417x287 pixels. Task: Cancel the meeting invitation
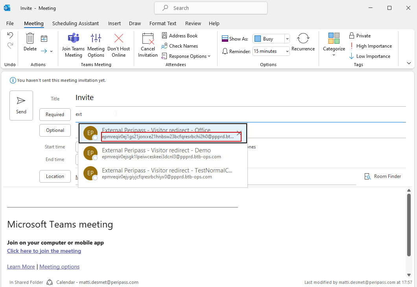(x=148, y=45)
